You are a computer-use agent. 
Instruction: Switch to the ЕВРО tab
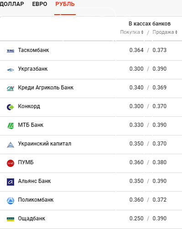(x=40, y=4)
